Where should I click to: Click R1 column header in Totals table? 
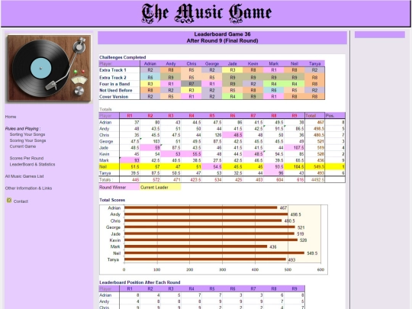[130, 116]
